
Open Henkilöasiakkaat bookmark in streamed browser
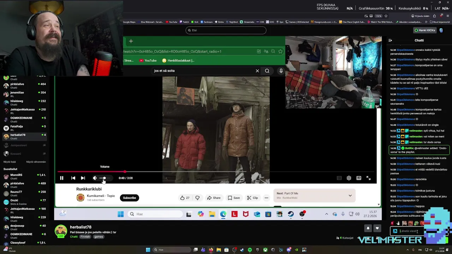tap(178, 60)
